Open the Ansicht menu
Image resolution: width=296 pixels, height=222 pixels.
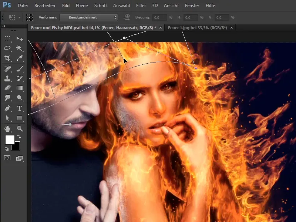click(171, 6)
